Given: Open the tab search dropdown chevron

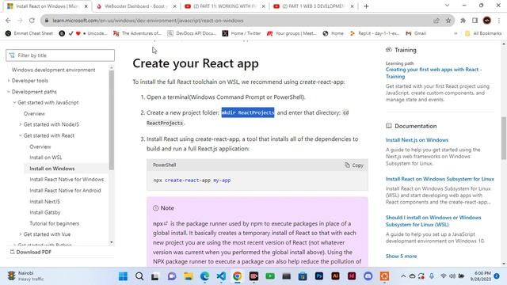Looking at the screenshot, I should coord(447,6).
